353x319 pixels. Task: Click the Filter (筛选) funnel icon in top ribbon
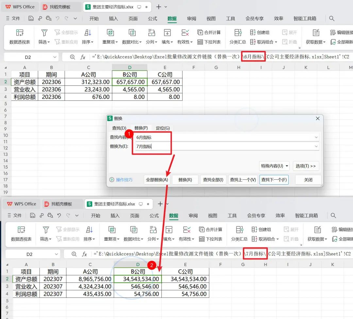pyautogui.click(x=44, y=33)
